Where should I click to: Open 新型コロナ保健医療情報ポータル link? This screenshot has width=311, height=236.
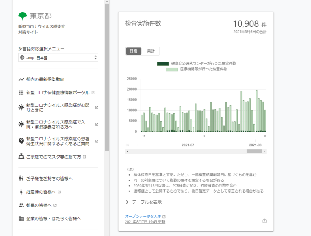tap(58, 93)
